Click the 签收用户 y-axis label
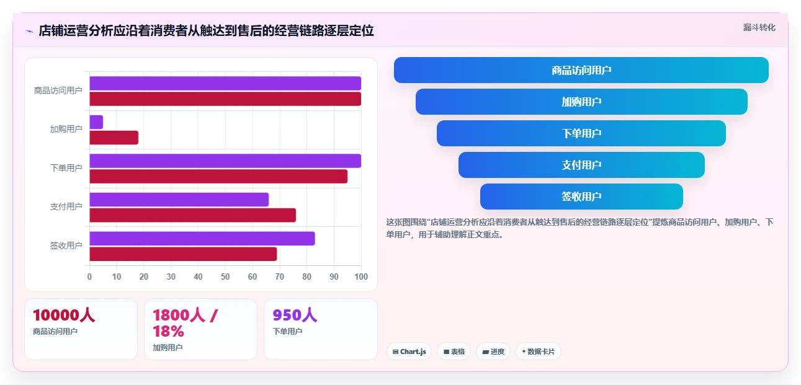The height and width of the screenshot is (385, 801). pyautogui.click(x=66, y=246)
